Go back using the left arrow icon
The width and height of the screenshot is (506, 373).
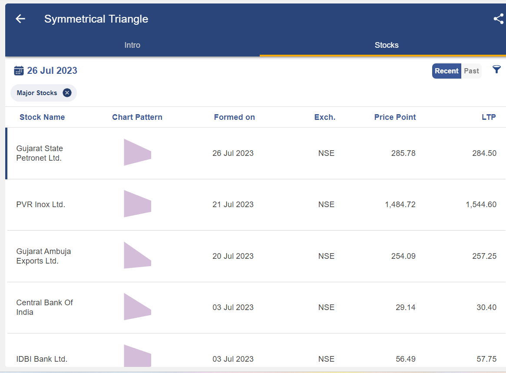click(20, 19)
